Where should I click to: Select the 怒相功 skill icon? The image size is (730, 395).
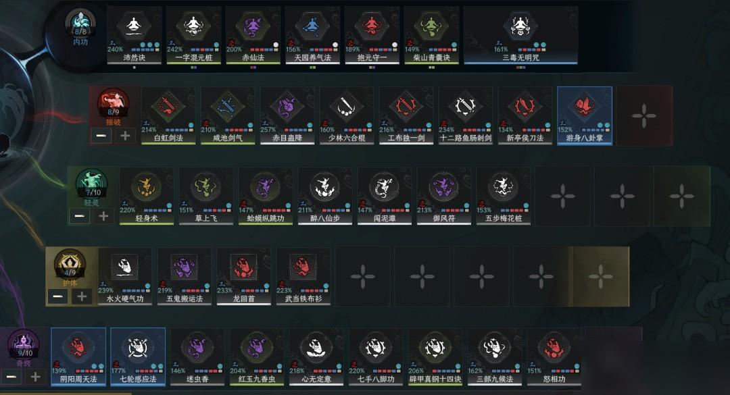[x=554, y=357]
